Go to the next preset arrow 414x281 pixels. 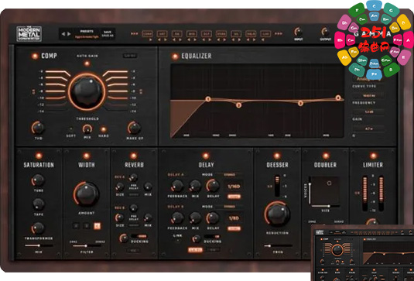[x=69, y=34]
